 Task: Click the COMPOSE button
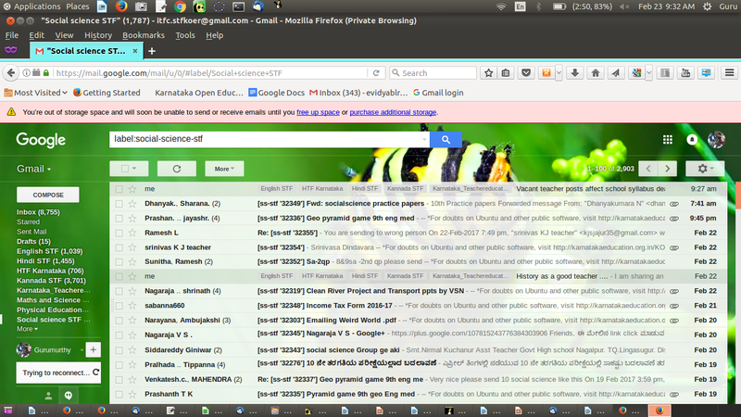48,195
